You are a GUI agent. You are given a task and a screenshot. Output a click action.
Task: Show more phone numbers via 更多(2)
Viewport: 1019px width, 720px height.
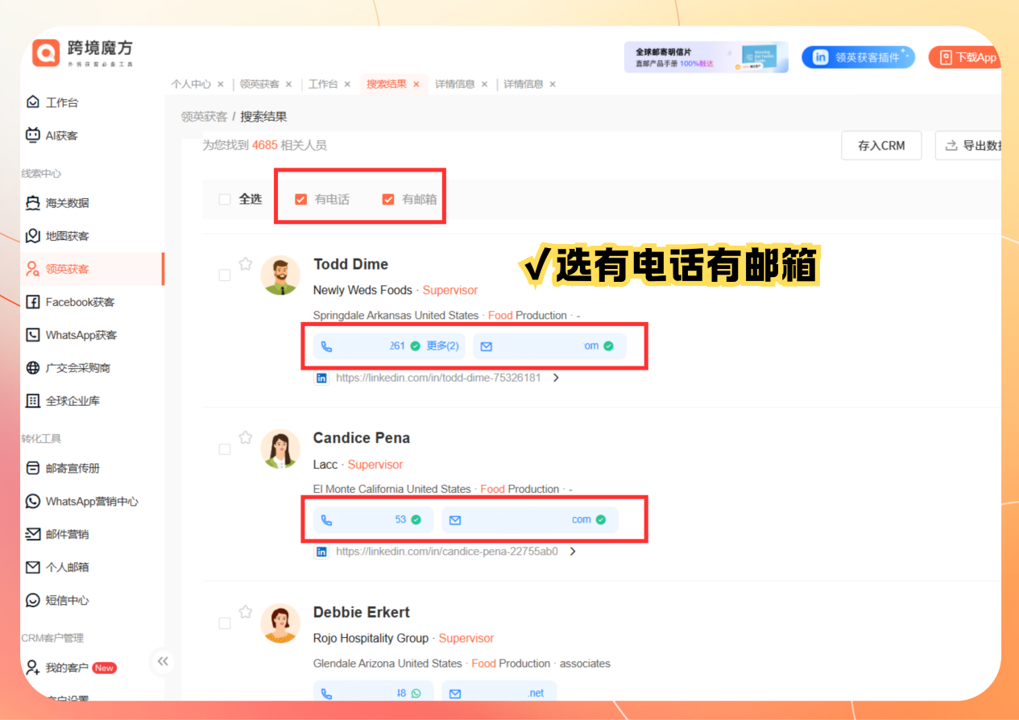(442, 346)
